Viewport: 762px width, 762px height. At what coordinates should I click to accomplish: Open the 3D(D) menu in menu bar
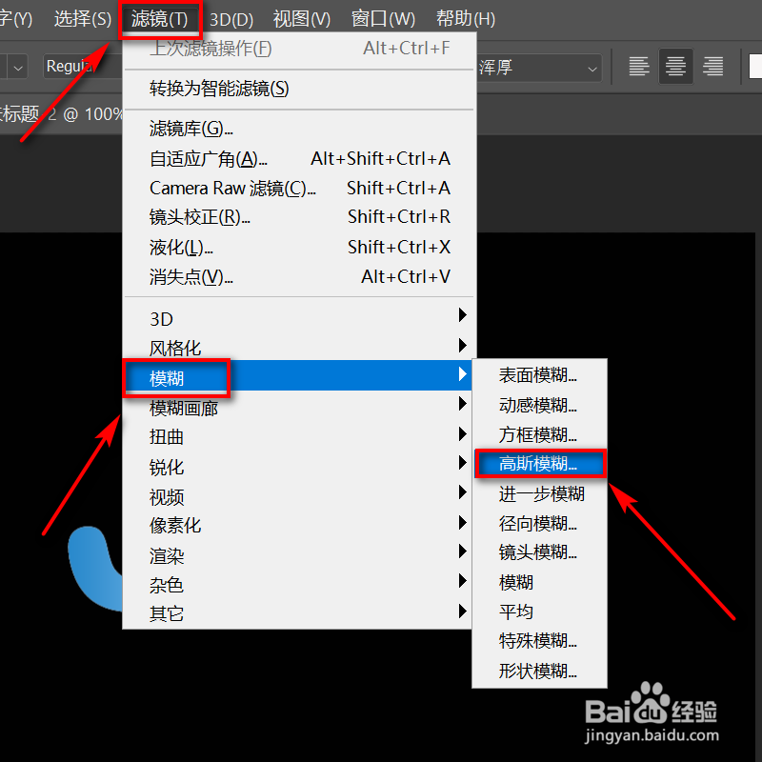231,19
